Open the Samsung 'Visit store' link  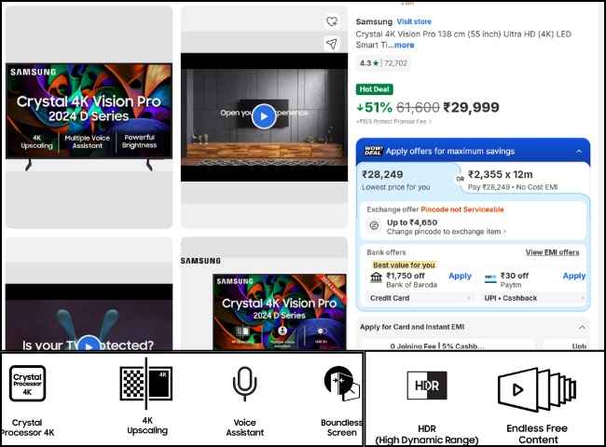click(414, 21)
